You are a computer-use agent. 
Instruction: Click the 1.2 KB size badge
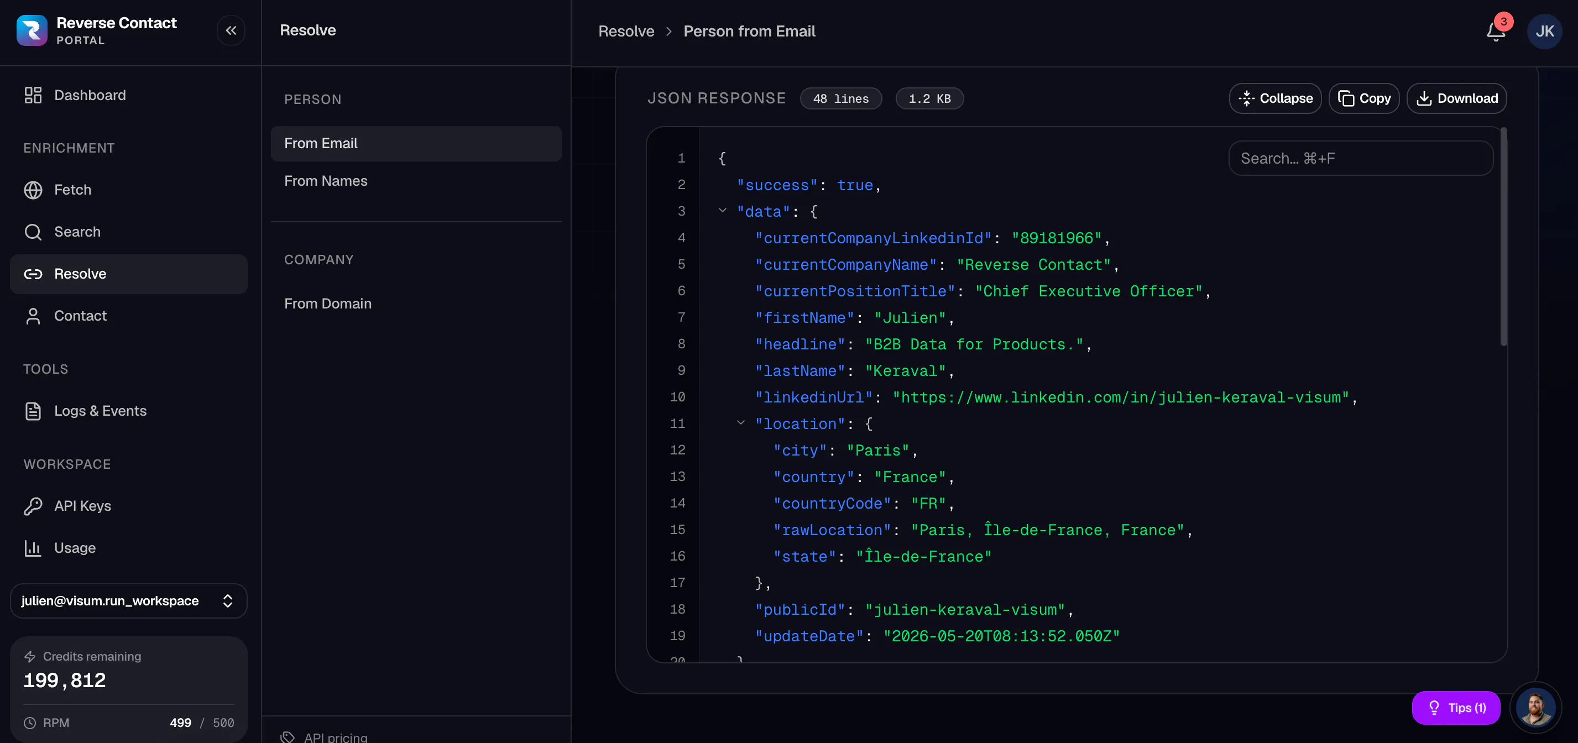tap(929, 98)
